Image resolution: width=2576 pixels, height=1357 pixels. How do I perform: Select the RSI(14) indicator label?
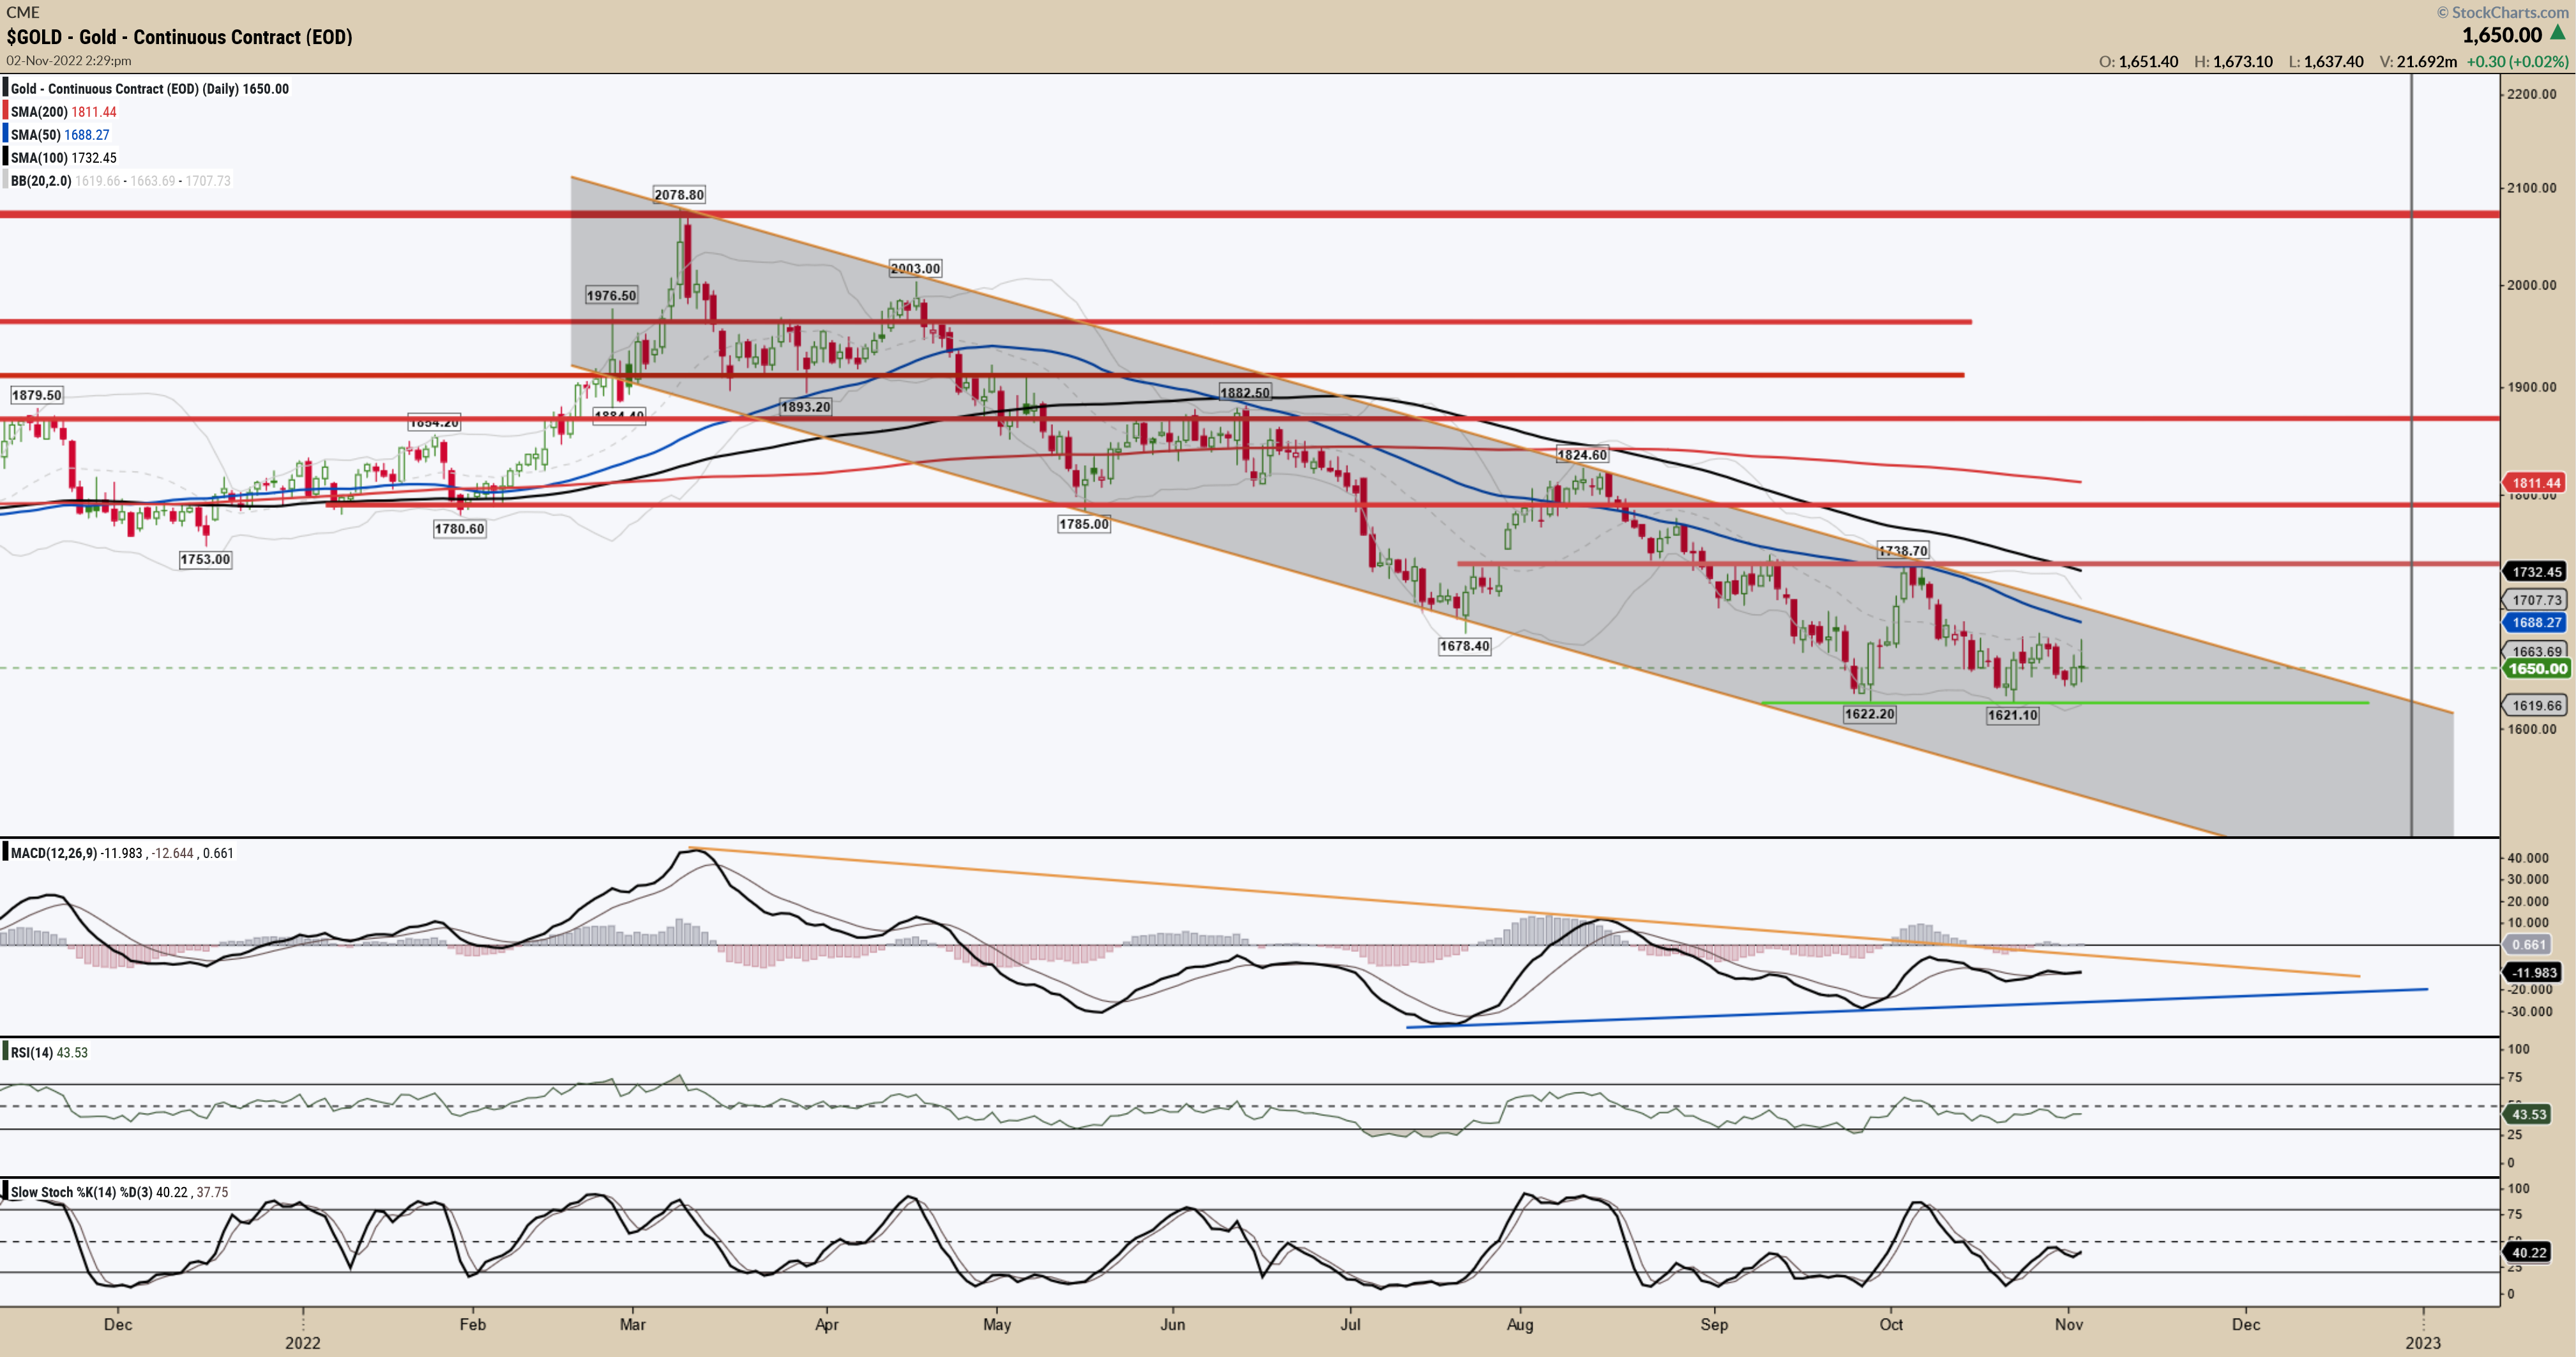tap(32, 1053)
